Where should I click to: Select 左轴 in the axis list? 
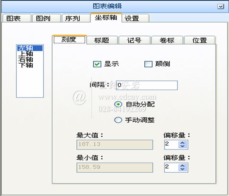[x=30, y=48]
